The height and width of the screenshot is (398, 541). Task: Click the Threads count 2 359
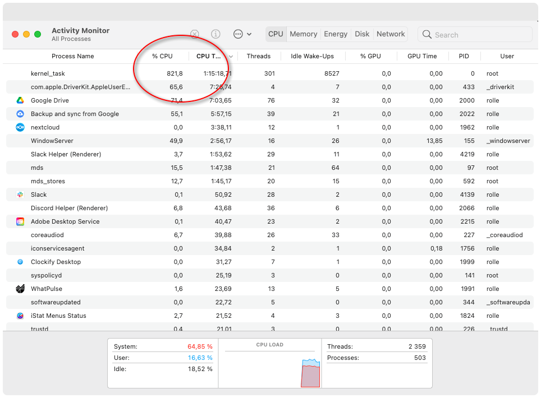(417, 346)
